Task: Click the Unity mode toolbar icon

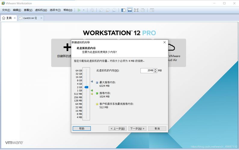Action: (143, 10)
